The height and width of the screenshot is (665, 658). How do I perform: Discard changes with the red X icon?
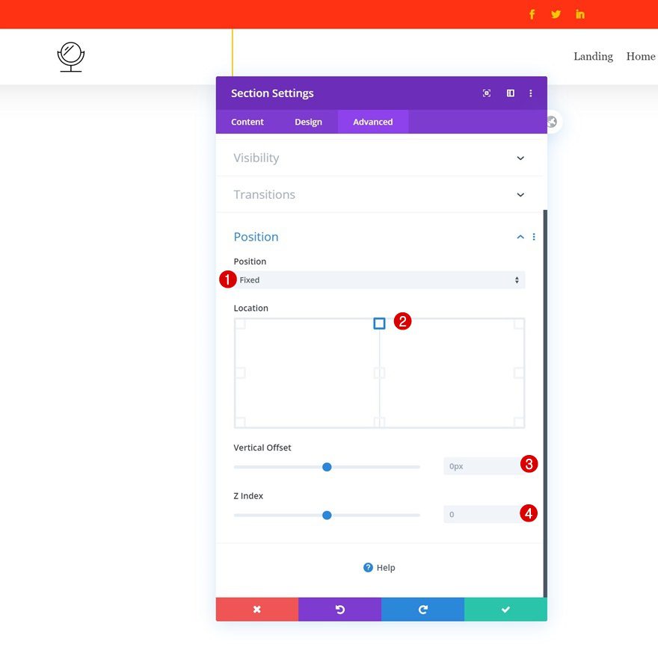256,609
